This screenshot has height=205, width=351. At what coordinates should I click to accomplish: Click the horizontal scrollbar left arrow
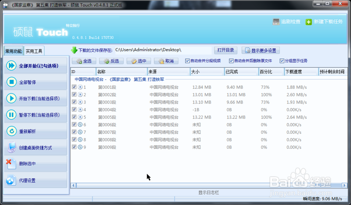(73, 185)
